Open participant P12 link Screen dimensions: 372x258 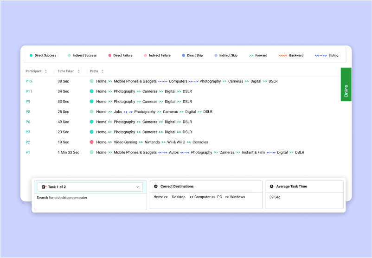coord(29,81)
